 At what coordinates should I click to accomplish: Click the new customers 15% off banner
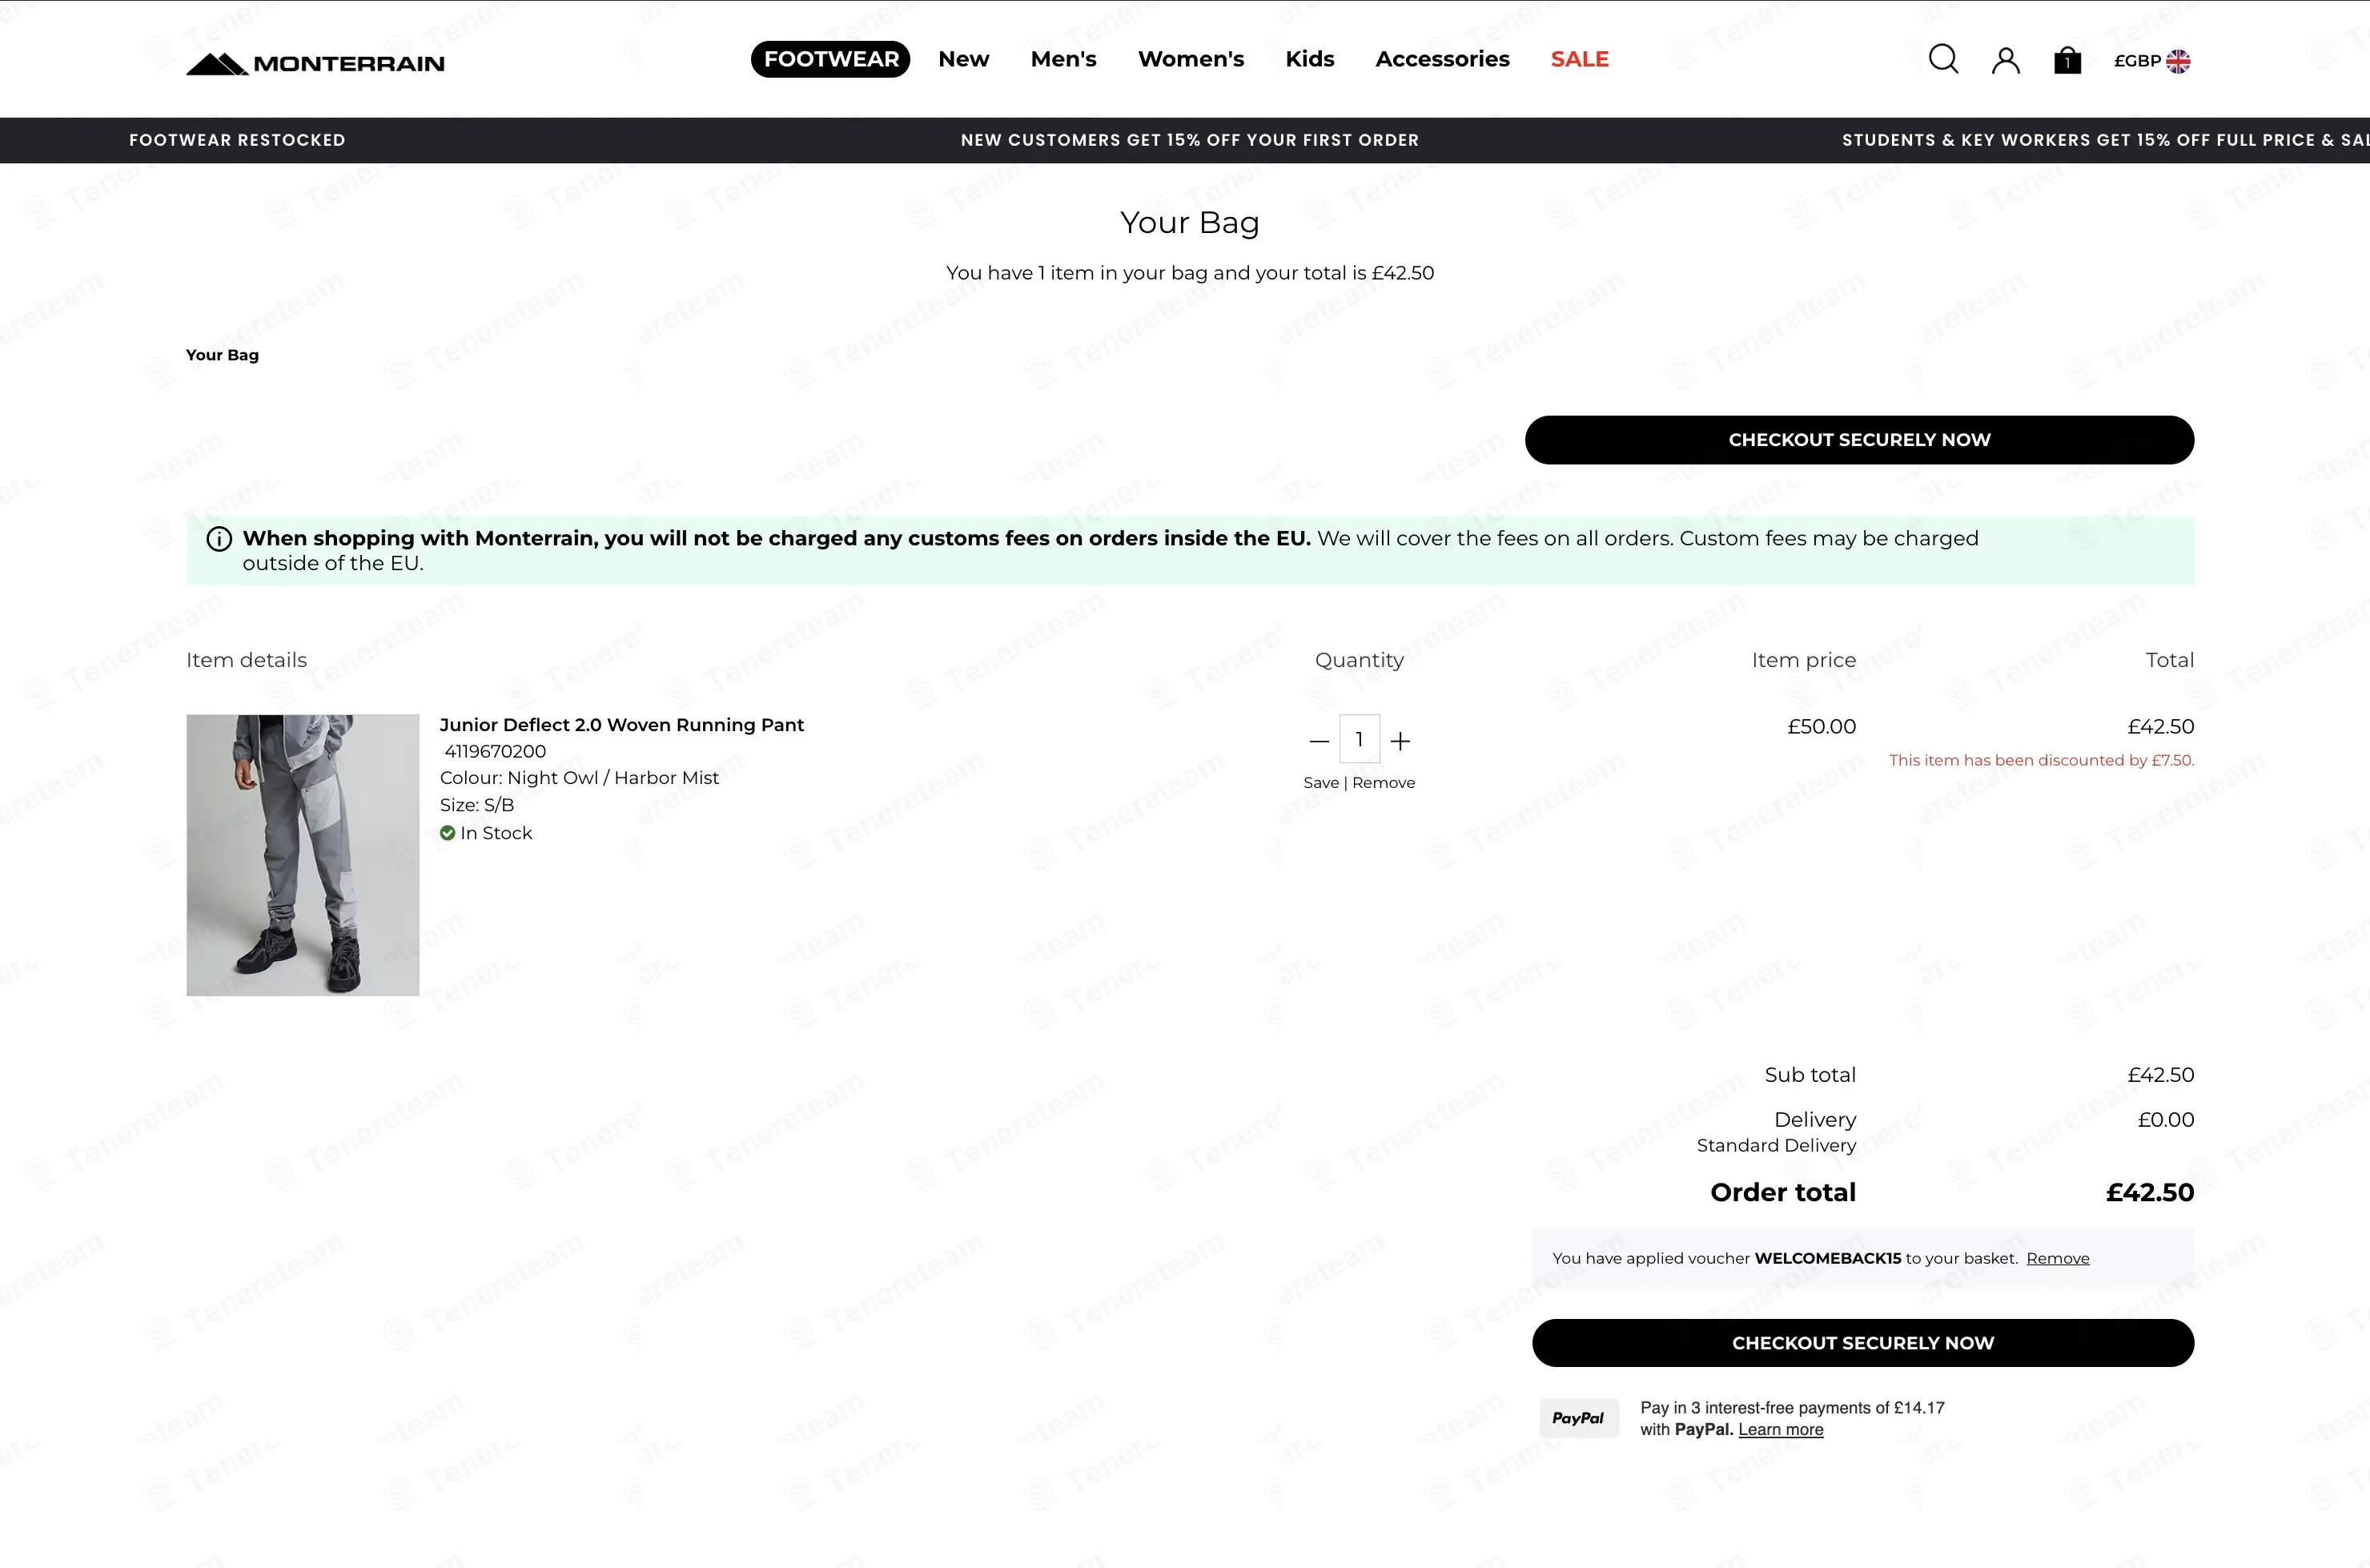click(1190, 140)
